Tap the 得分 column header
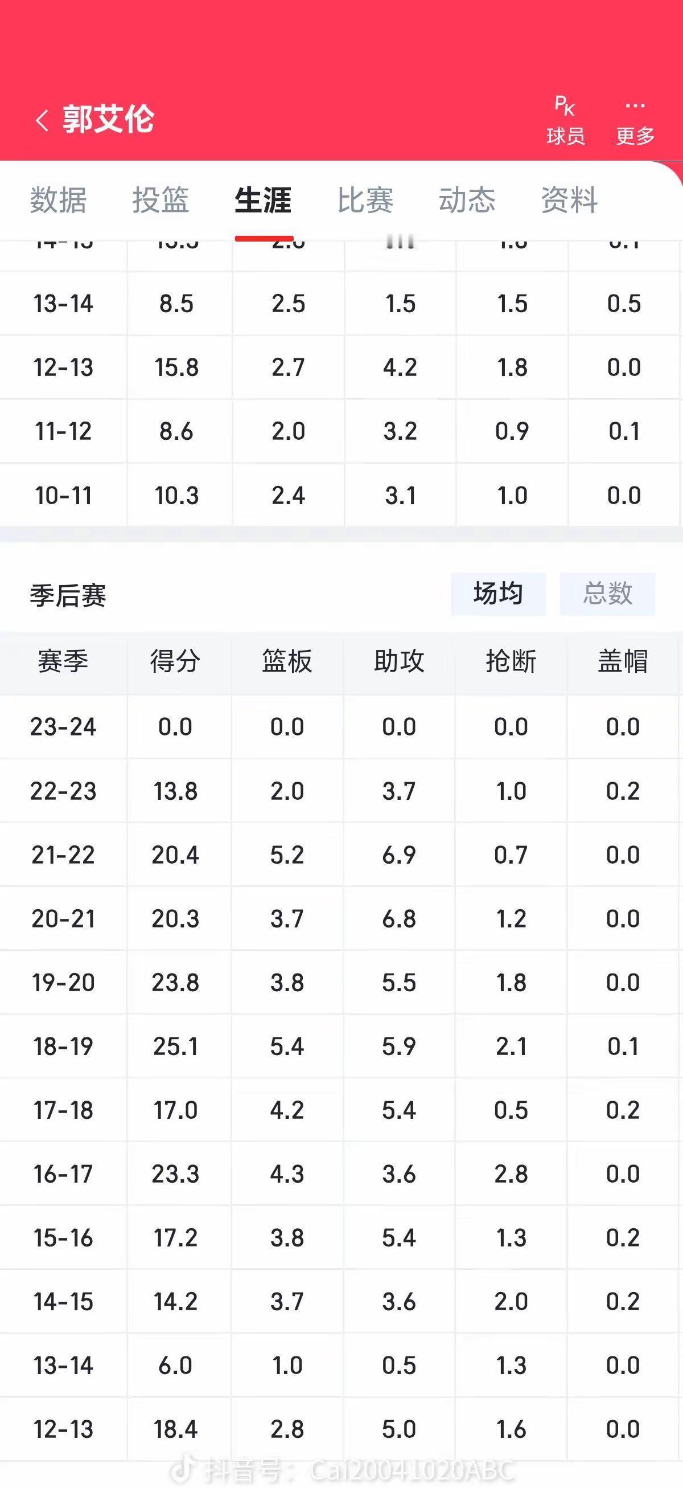The image size is (683, 1488). 175,661
